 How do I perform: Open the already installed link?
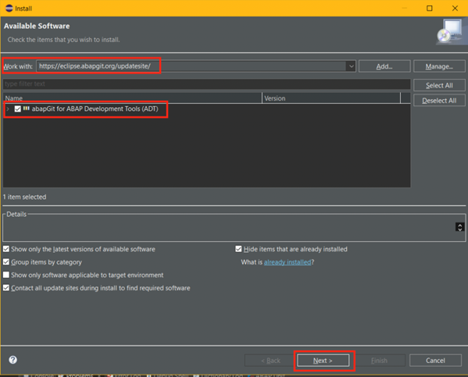pos(288,262)
